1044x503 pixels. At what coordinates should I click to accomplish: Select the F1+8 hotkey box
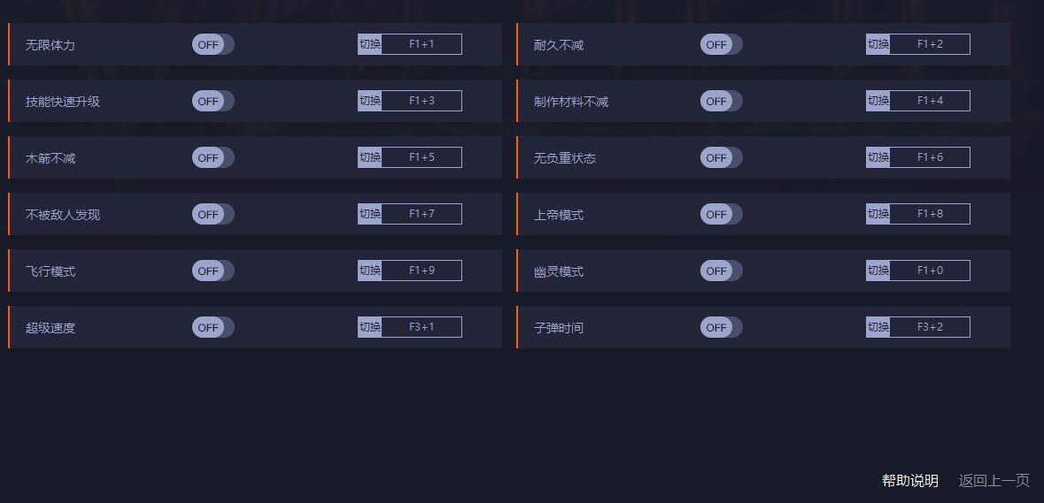[x=930, y=214]
